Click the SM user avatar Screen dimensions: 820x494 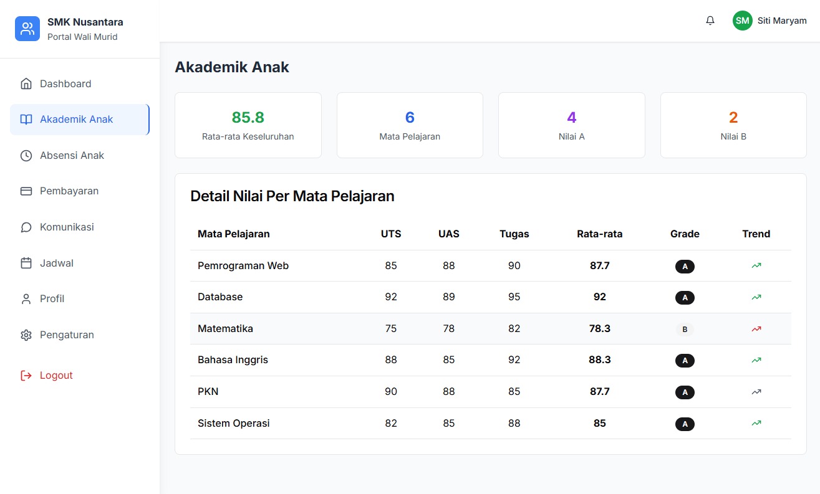pyautogui.click(x=742, y=21)
